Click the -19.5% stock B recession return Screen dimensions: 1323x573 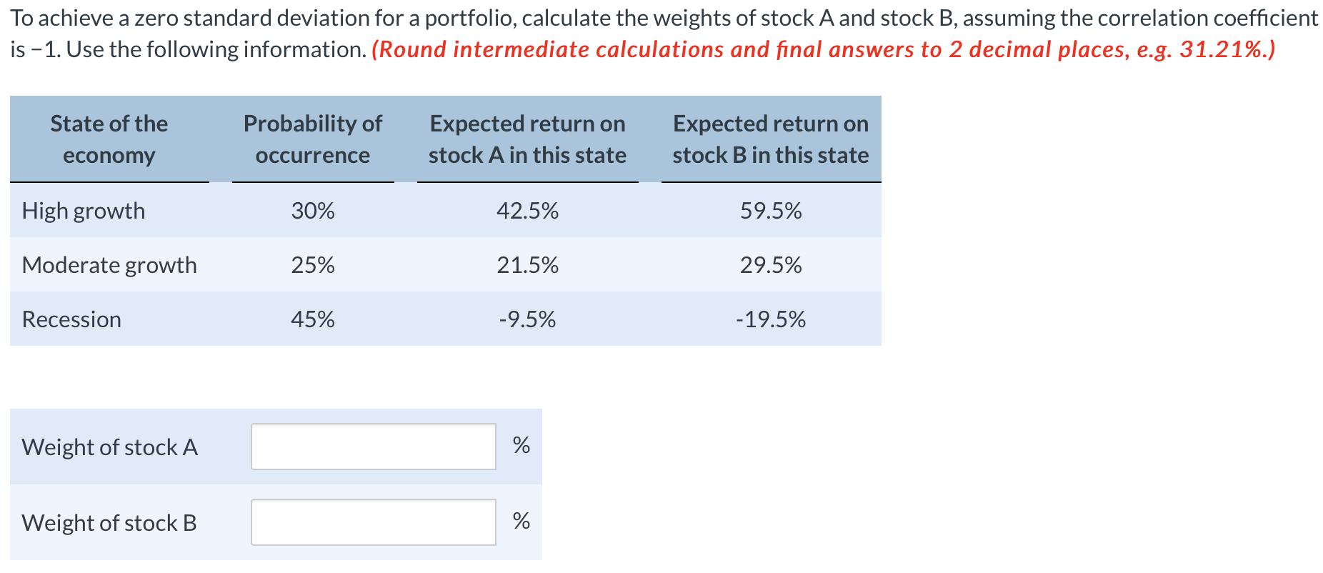[770, 319]
